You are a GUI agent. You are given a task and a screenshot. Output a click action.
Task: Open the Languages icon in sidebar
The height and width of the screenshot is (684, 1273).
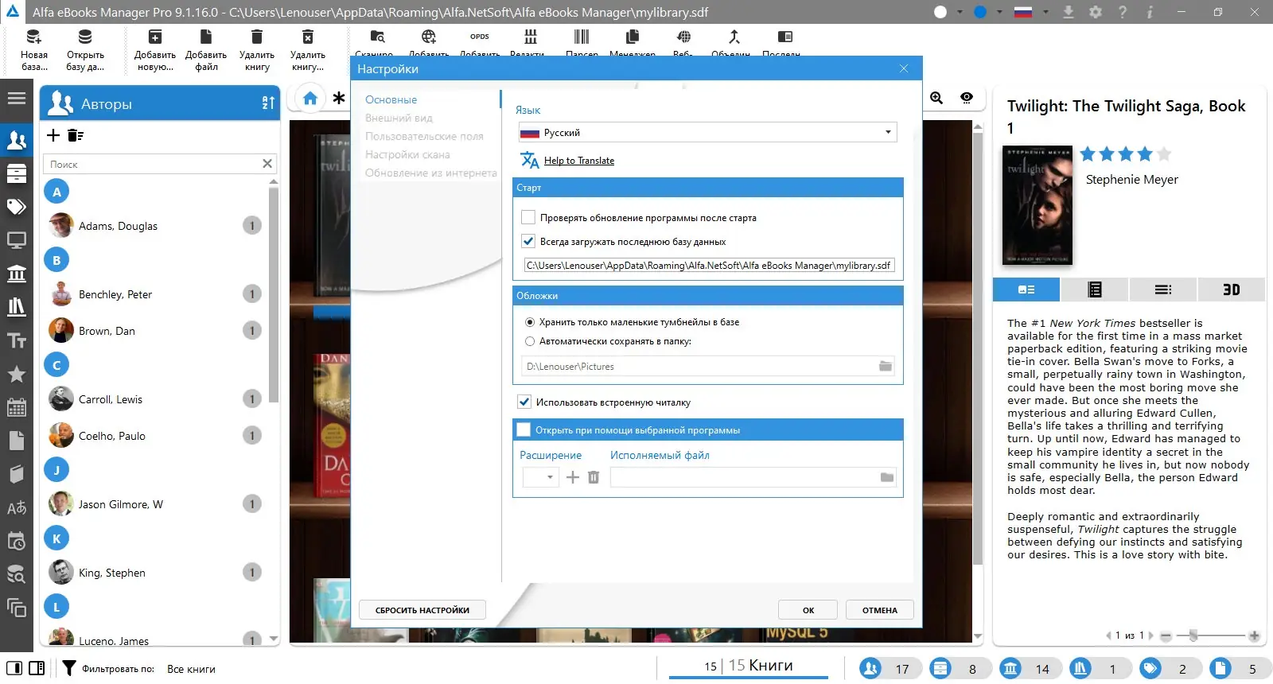[17, 507]
